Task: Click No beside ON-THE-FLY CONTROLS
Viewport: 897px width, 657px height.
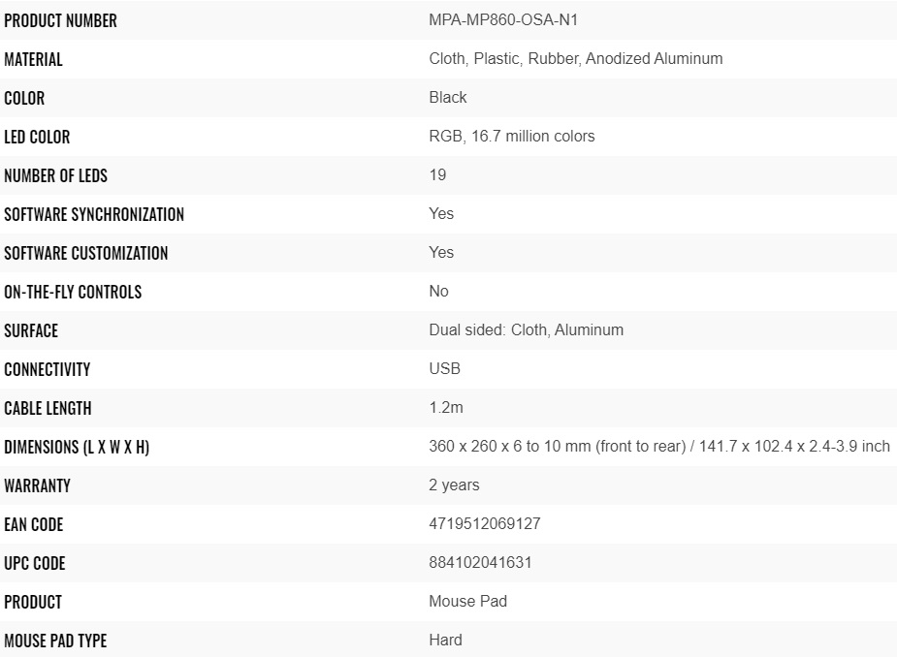Action: [438, 291]
